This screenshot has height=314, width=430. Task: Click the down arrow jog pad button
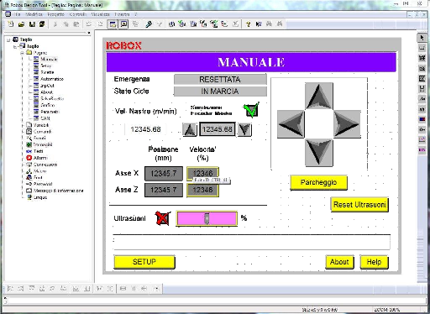pos(319,152)
